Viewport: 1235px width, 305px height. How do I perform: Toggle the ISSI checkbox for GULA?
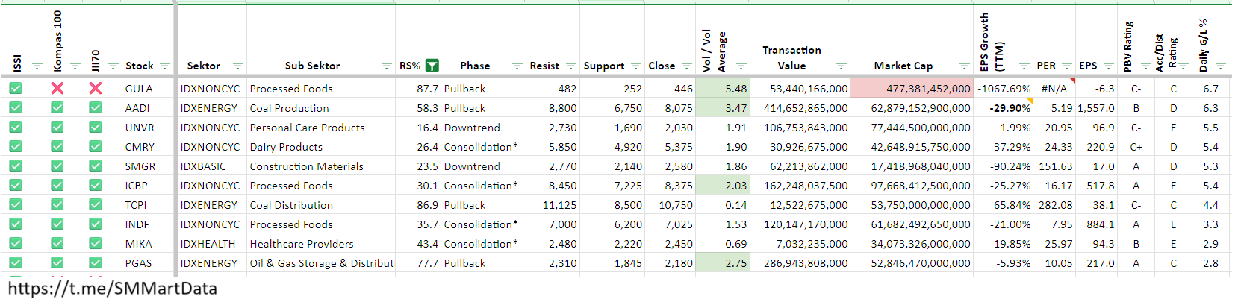pyautogui.click(x=16, y=88)
